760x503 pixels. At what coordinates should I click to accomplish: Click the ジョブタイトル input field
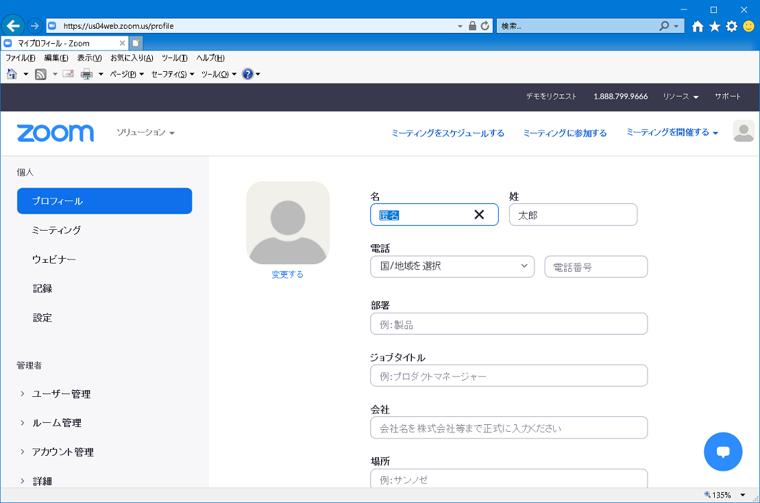click(508, 376)
